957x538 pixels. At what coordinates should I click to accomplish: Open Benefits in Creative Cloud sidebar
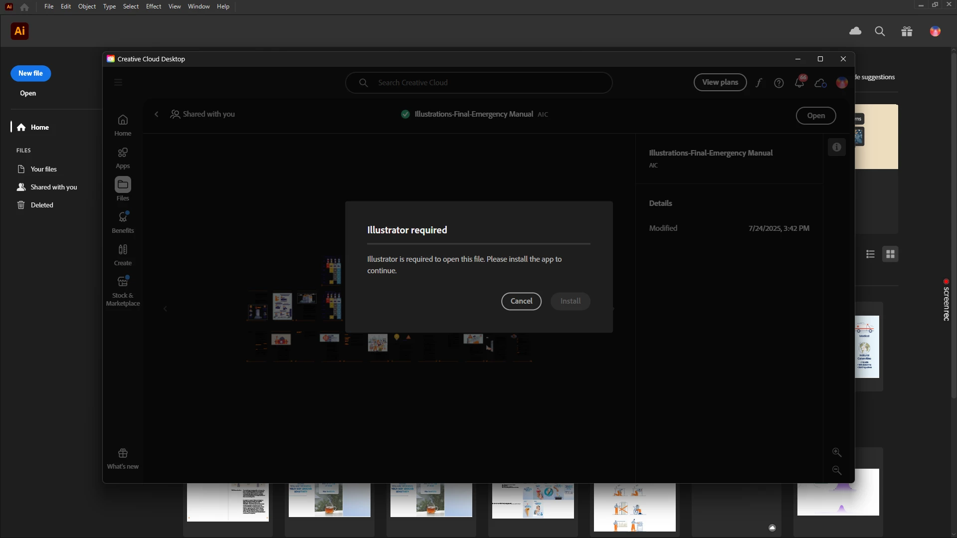click(123, 222)
